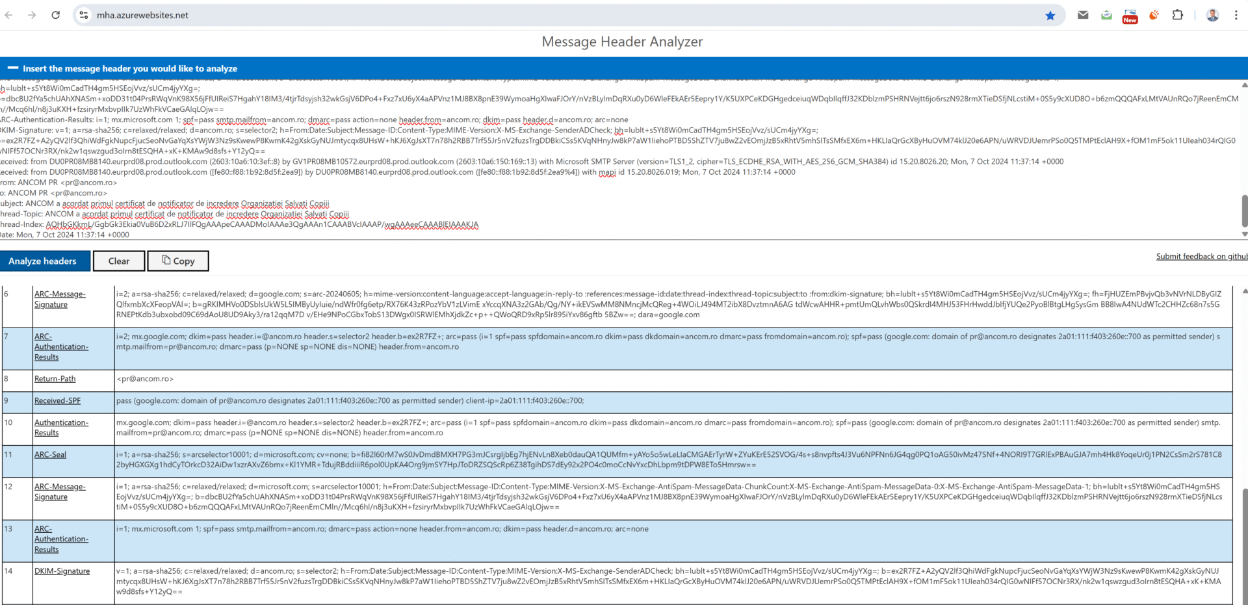Click the blue bookmark star icon
The image size is (1248, 605).
coord(1050,16)
